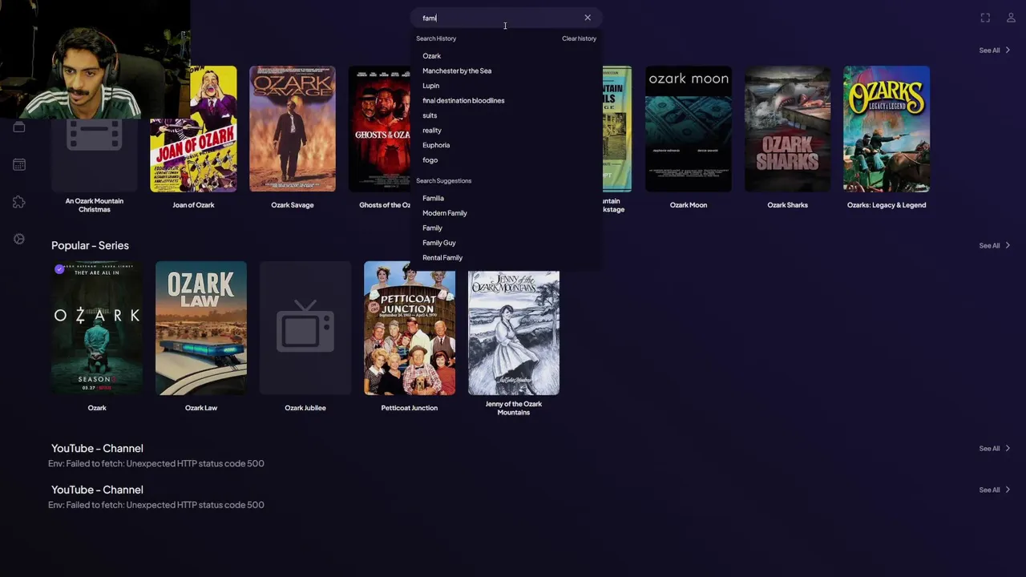
Task: Click the 'Search History' label
Action: coord(436,38)
